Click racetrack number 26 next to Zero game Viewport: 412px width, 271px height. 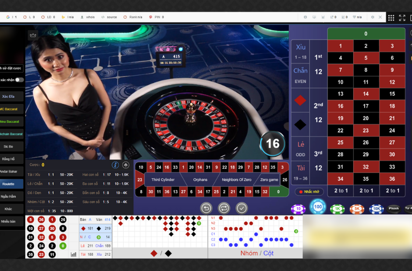point(285,180)
